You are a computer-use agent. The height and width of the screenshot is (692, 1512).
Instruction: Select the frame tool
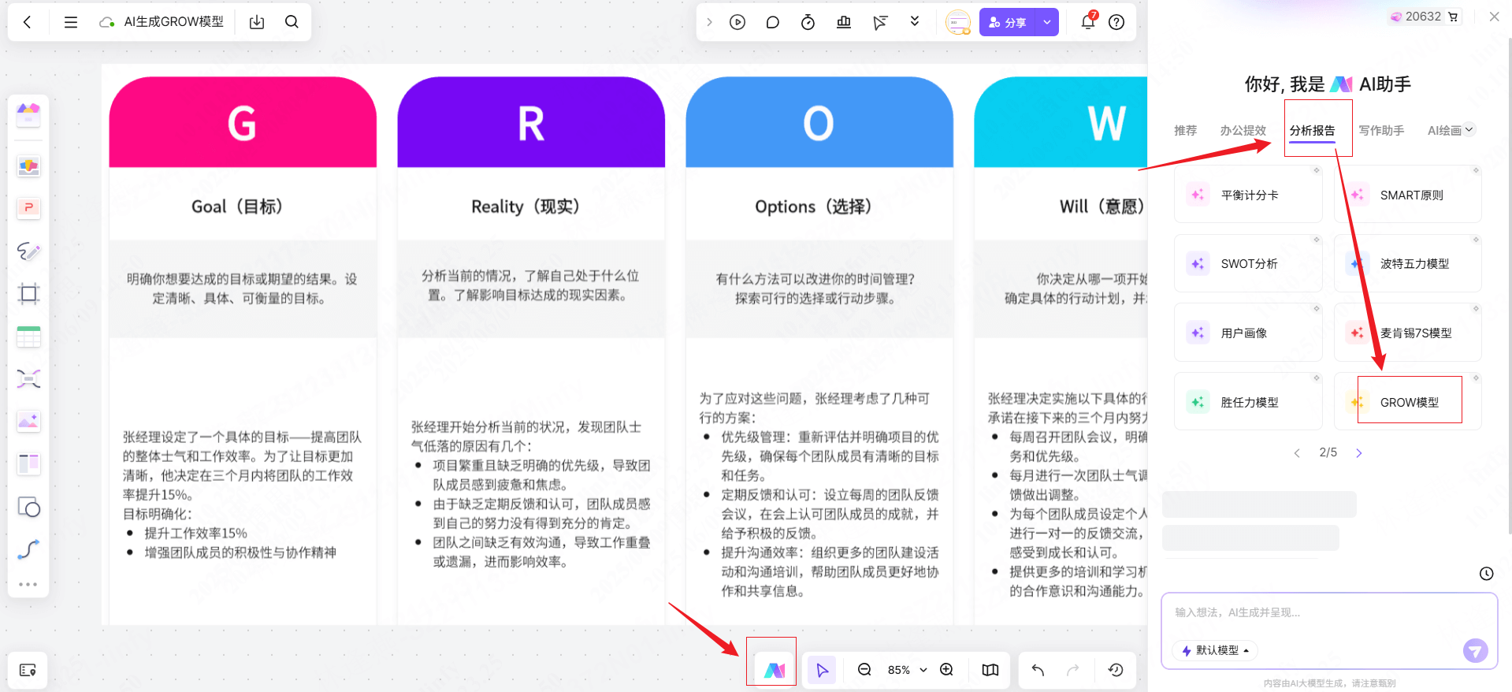tap(28, 294)
